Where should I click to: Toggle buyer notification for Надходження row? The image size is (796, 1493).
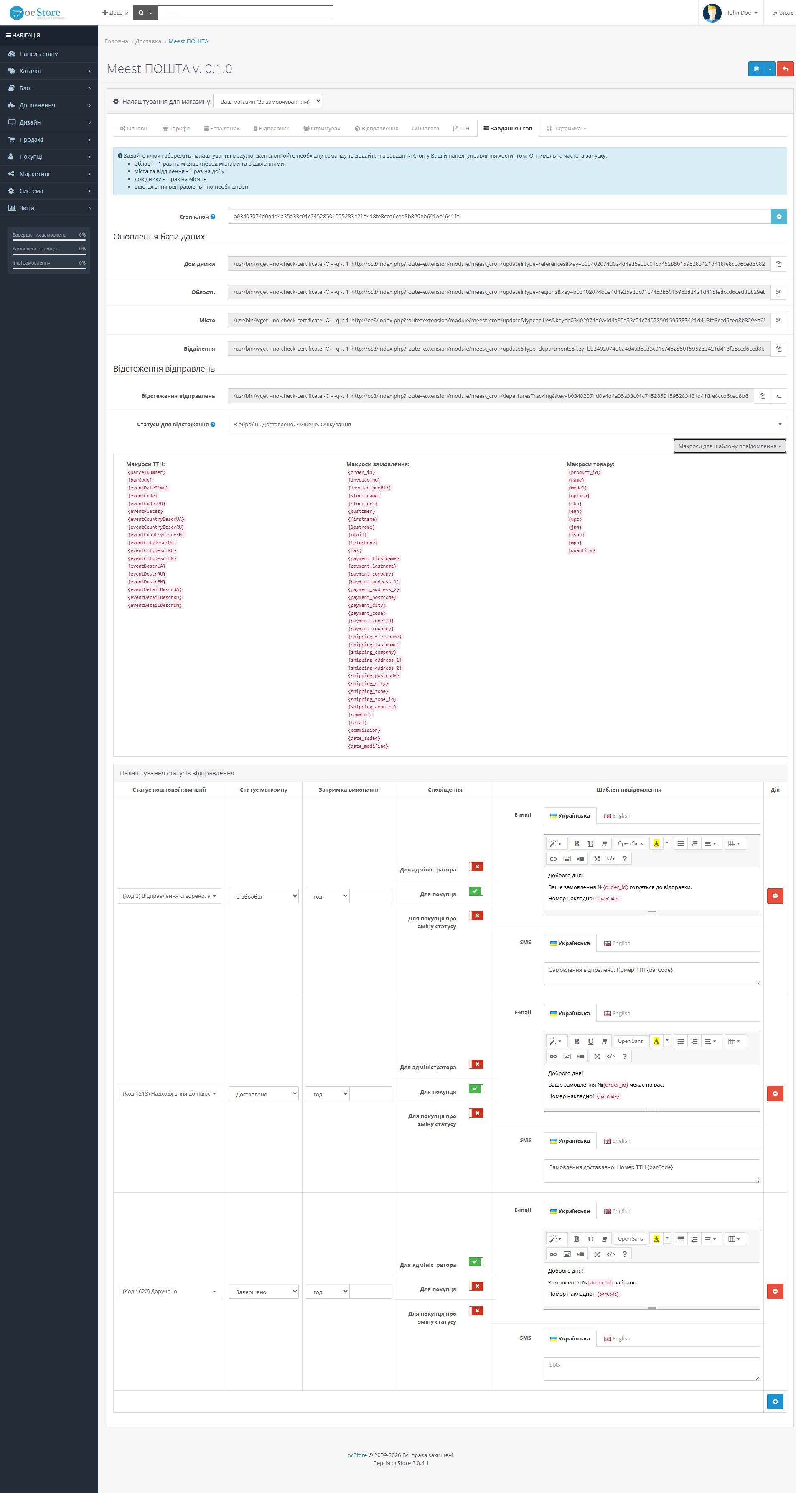click(x=476, y=1088)
